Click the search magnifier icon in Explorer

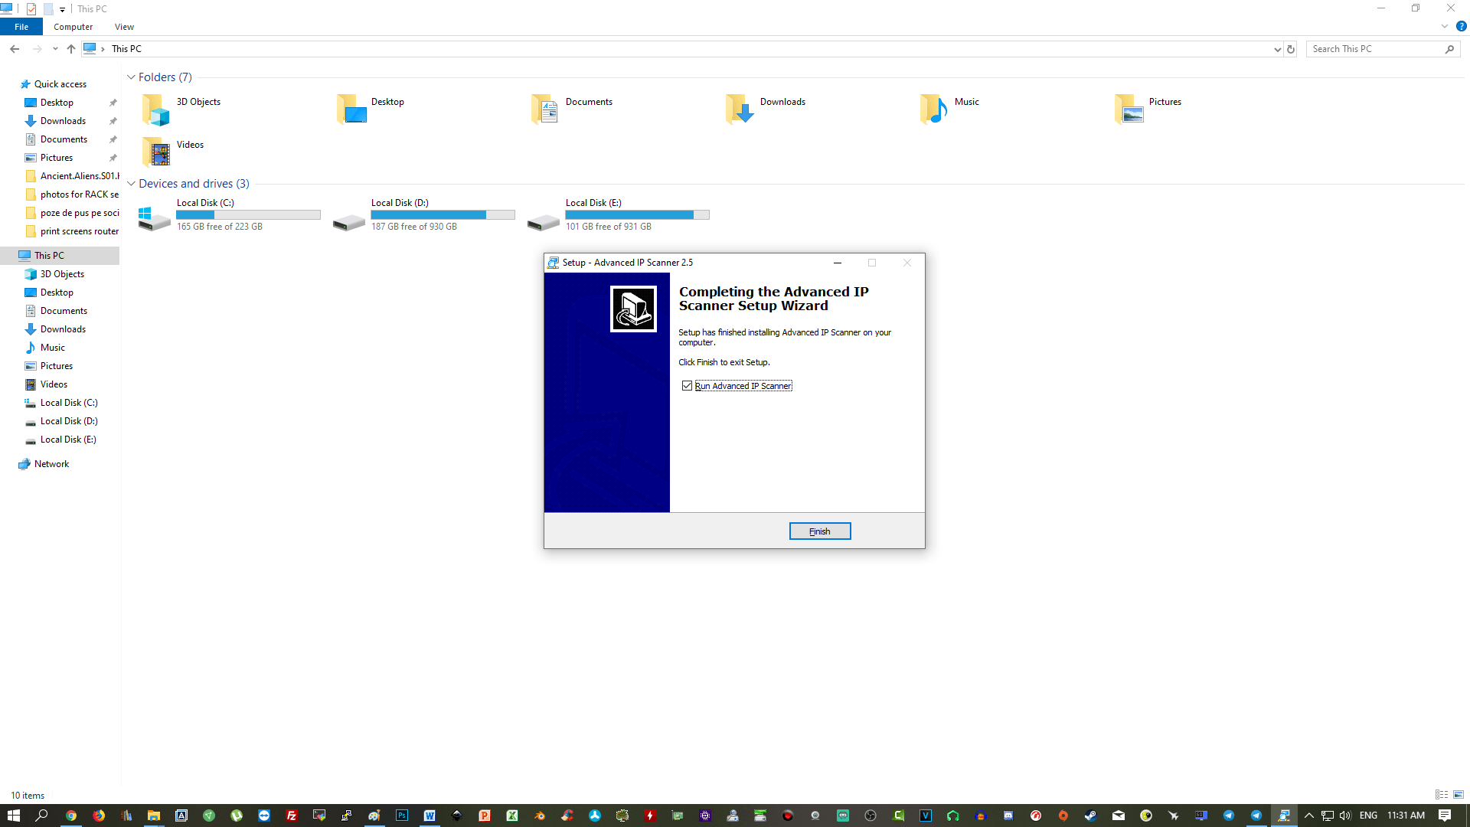click(x=1449, y=49)
